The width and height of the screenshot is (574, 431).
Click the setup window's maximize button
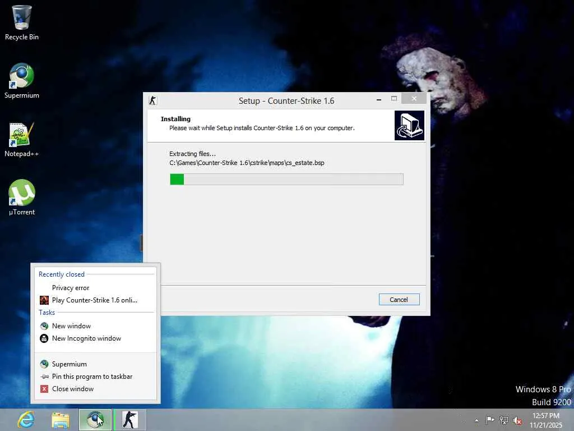coord(394,99)
